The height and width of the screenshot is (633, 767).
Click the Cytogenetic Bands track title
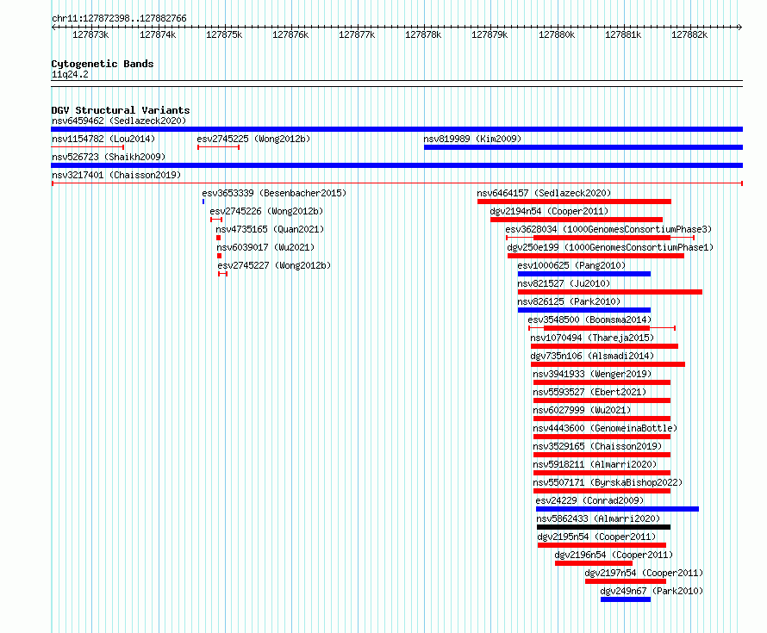(x=103, y=64)
